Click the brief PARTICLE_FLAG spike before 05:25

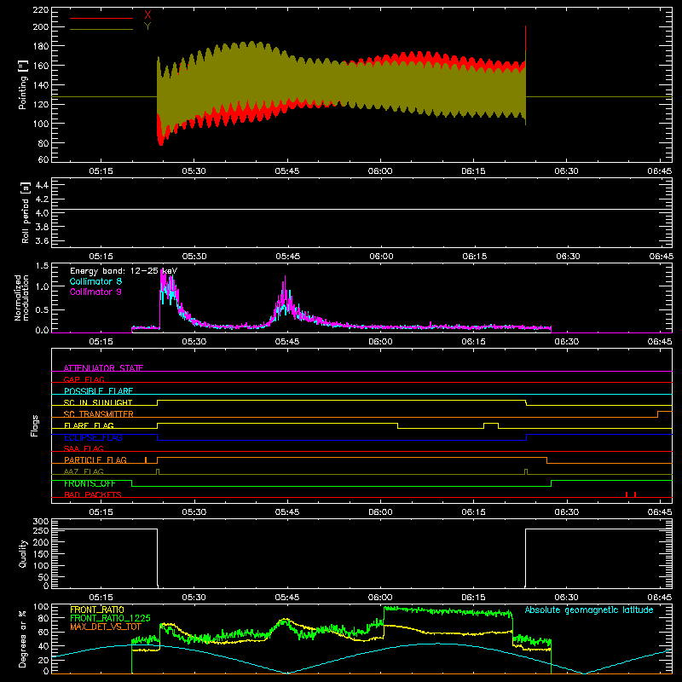coord(146,459)
